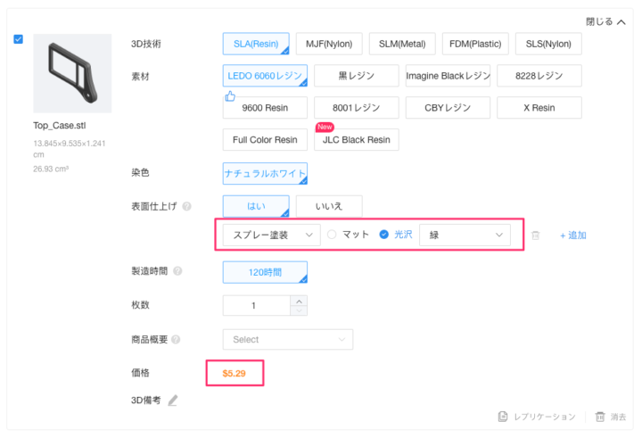Click the help icon beside 製造時間

[178, 271]
